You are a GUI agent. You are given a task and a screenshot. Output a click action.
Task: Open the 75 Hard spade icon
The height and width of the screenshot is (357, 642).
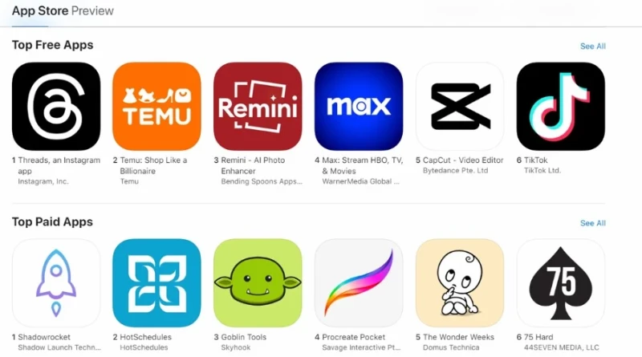[560, 283]
